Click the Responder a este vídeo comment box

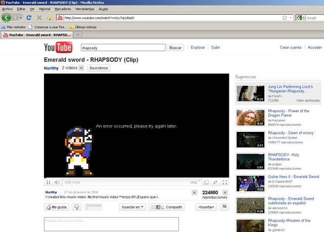pos(111,224)
